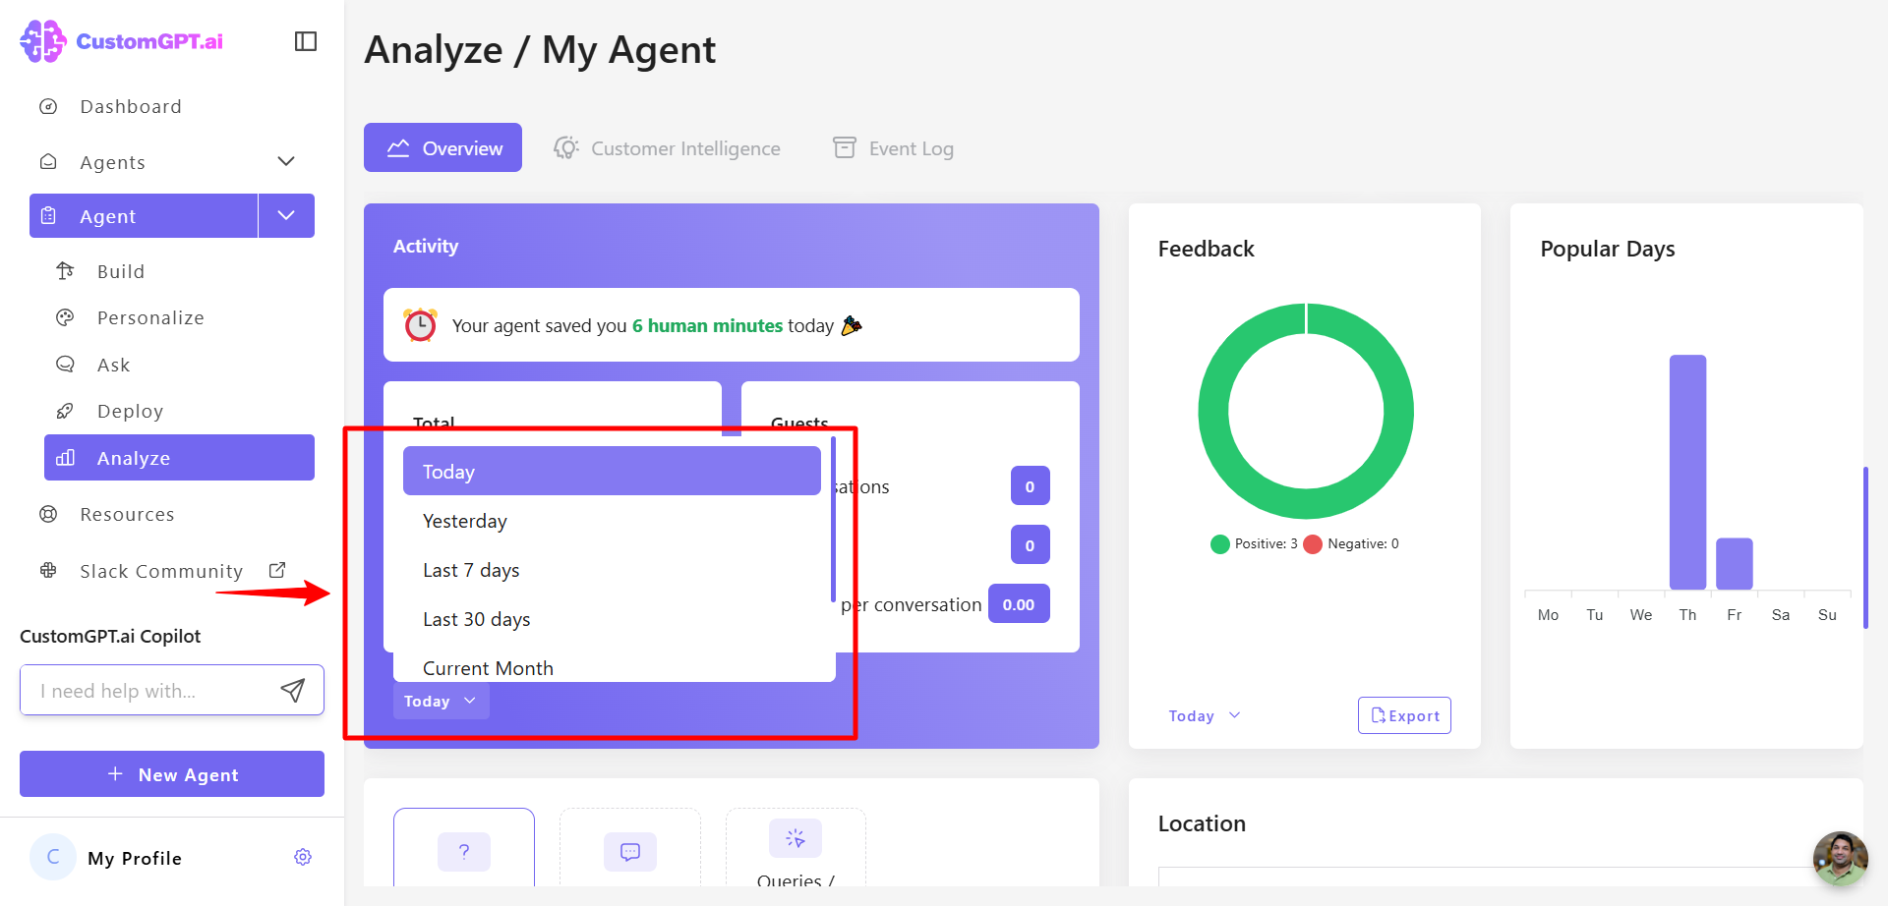The width and height of the screenshot is (1888, 906).
Task: Collapse the sidebar with the panel toggle icon
Action: click(306, 41)
